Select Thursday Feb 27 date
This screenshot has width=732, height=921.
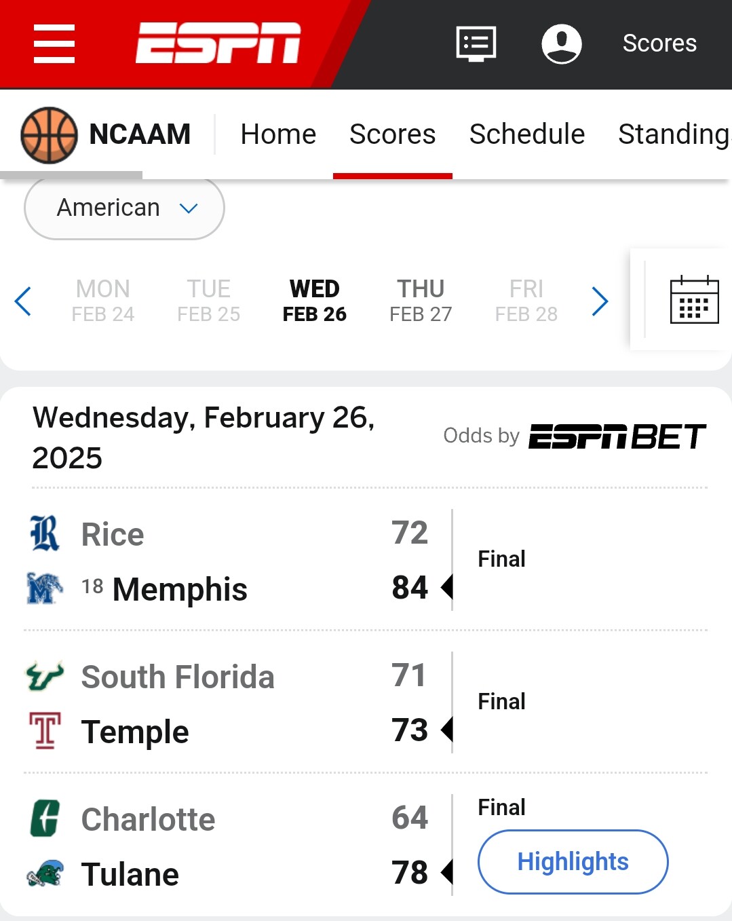click(421, 301)
